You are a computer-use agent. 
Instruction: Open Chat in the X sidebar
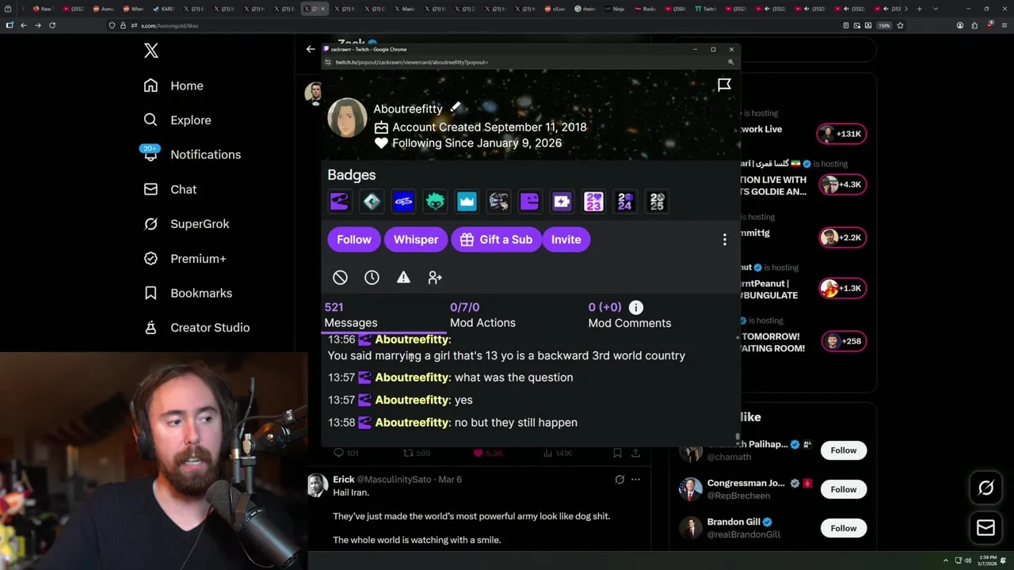[170, 189]
